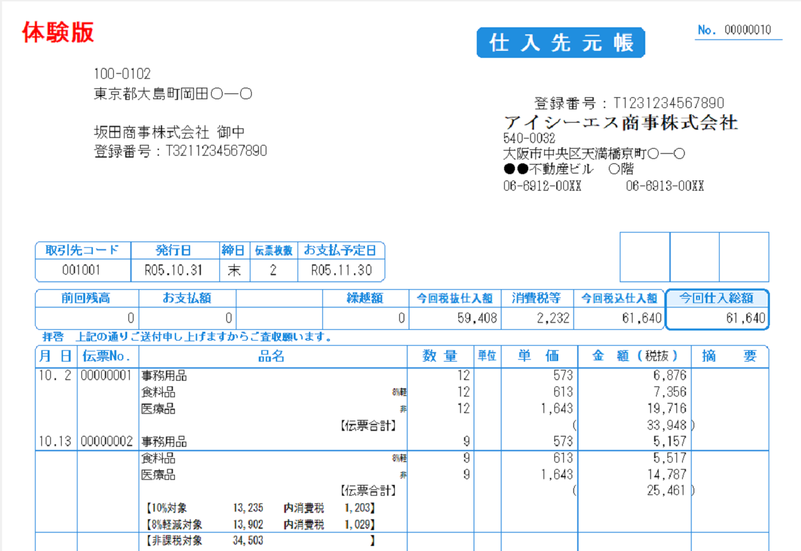Click the 発行日 header cell
Image resolution: width=801 pixels, height=551 pixels.
174,250
